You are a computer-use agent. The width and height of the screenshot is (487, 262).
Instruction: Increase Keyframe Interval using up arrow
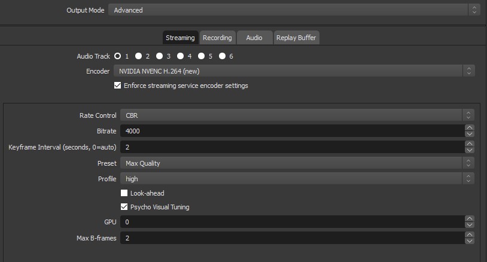(x=469, y=144)
